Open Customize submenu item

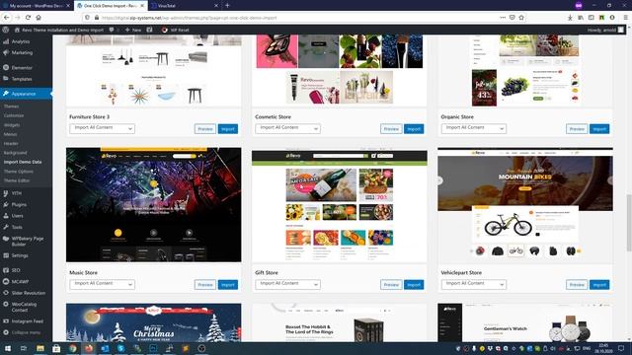click(14, 115)
